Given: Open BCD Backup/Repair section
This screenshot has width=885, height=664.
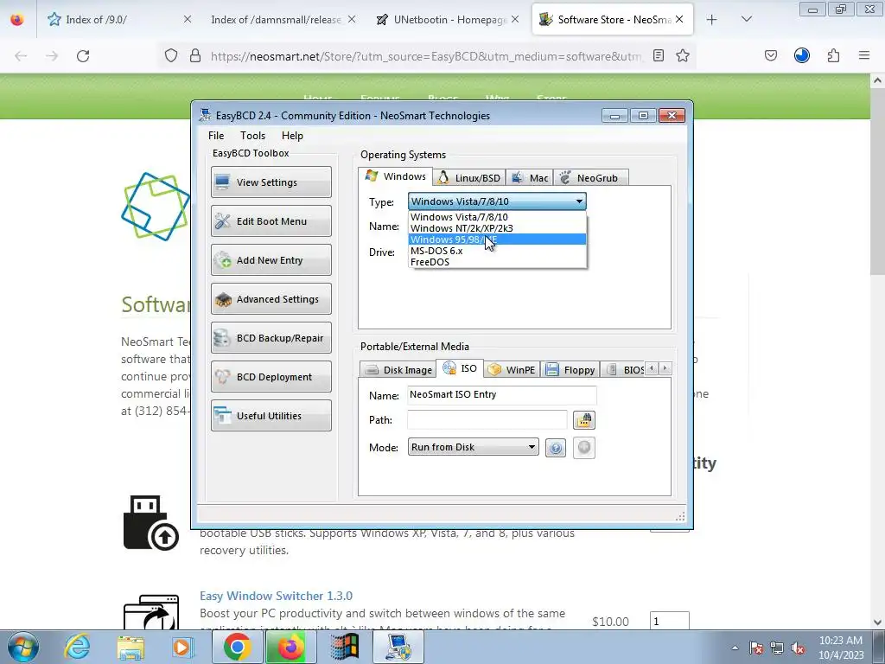Looking at the screenshot, I should tap(271, 338).
